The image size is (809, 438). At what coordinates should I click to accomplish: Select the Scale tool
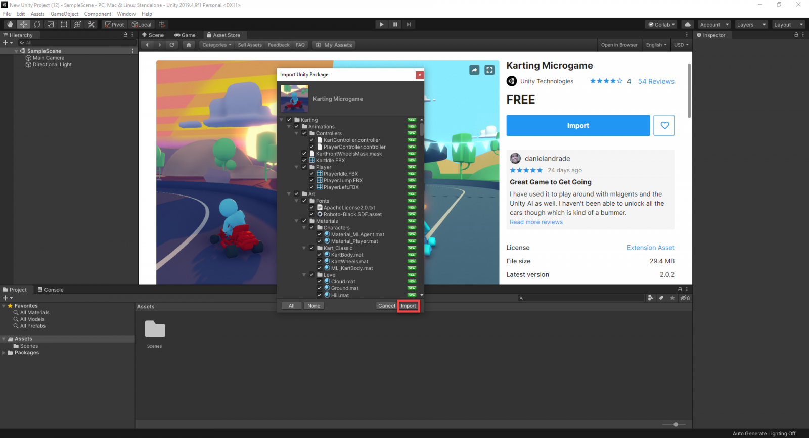point(51,24)
